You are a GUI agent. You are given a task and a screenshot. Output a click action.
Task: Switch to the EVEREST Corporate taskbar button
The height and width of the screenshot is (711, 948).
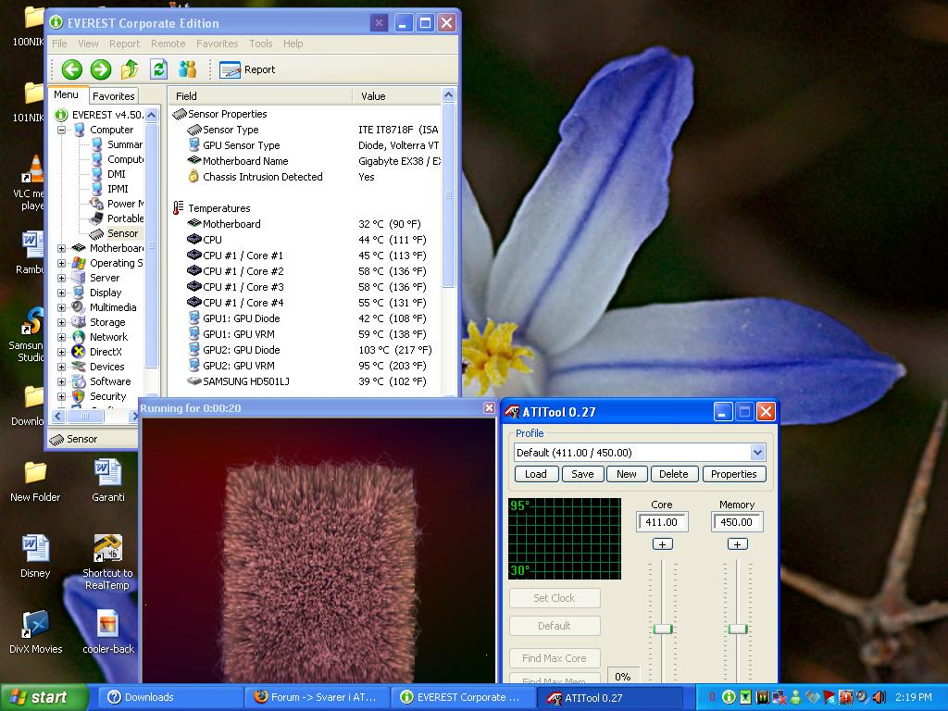463,698
